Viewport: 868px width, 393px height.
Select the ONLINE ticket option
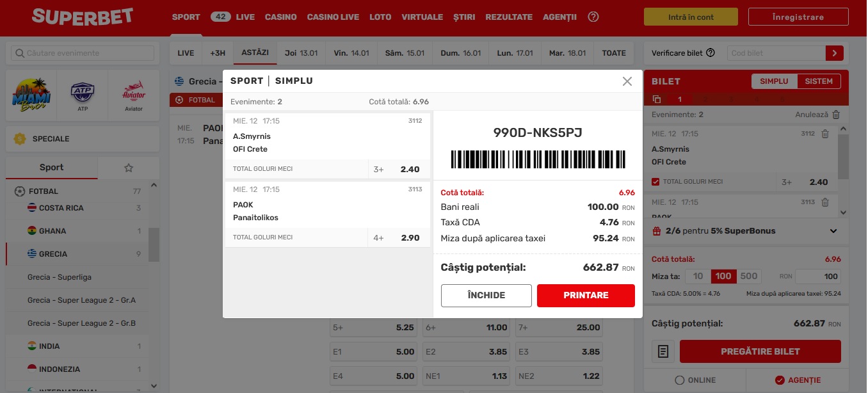pos(695,380)
